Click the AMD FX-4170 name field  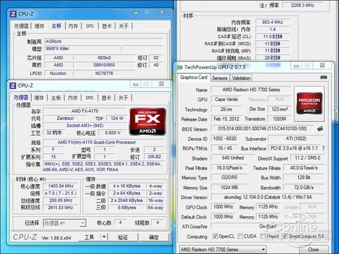(x=85, y=111)
